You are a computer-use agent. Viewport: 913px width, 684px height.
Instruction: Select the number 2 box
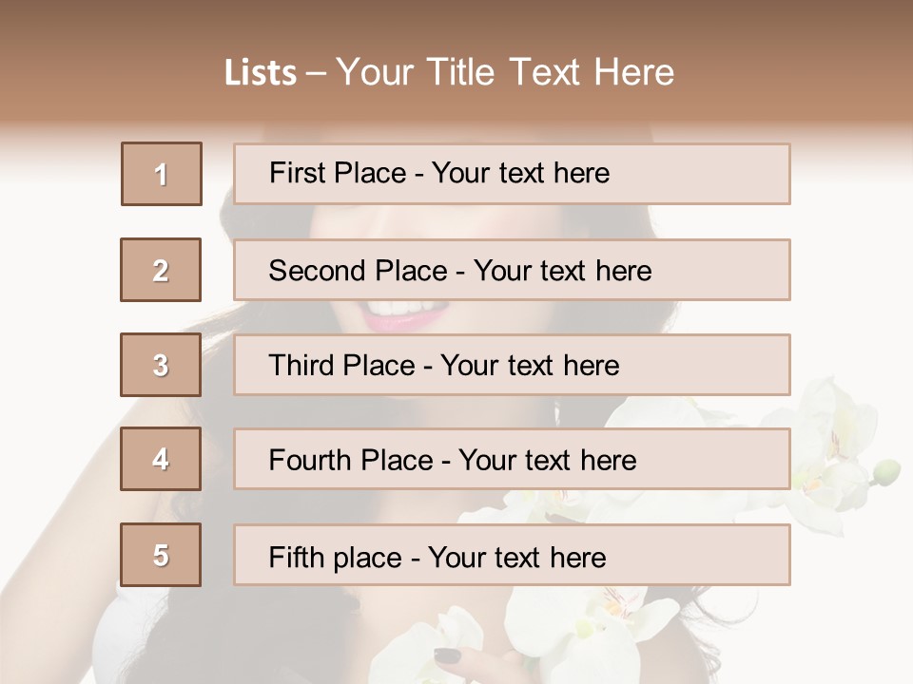(x=161, y=270)
